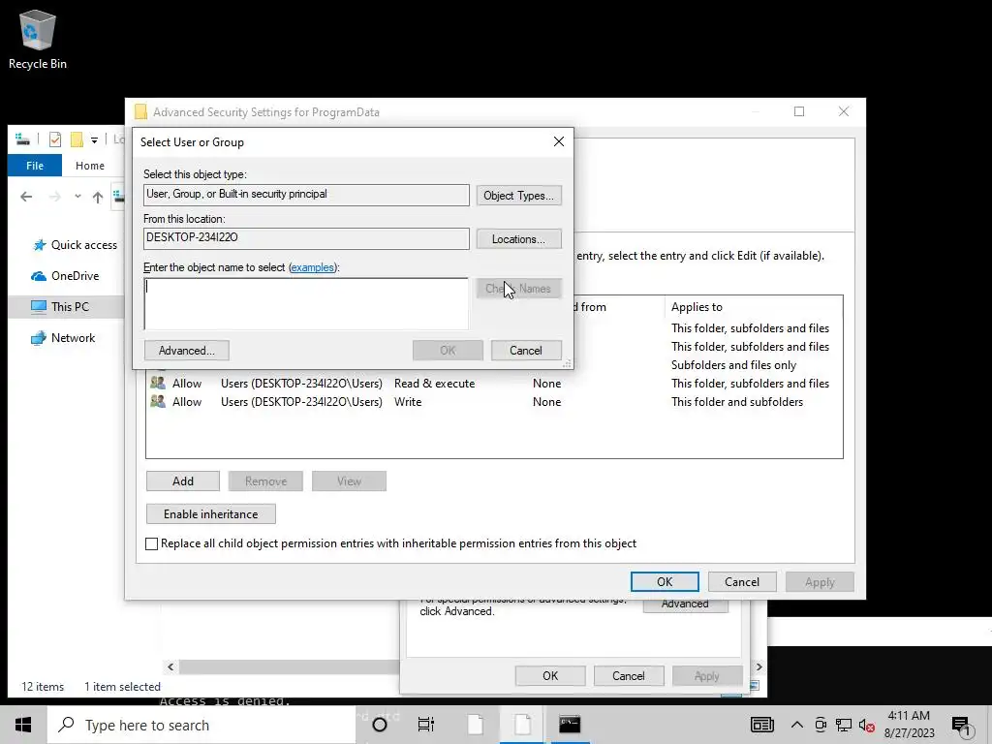Cancel the Select User or Group dialog

click(x=526, y=351)
